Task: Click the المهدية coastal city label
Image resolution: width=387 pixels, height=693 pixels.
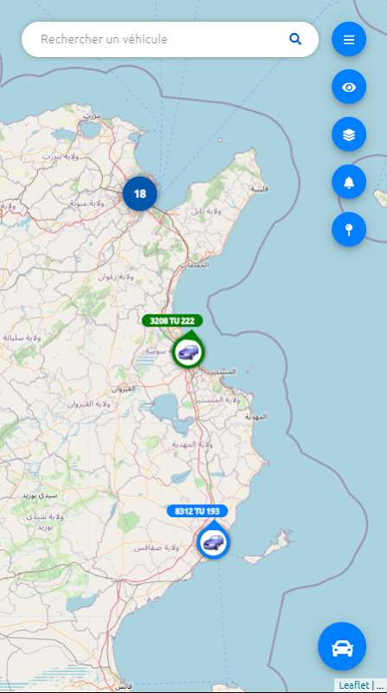Action: coord(256,417)
